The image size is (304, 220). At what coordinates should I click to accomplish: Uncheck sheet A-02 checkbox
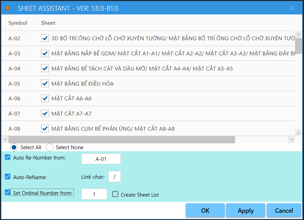45,38
